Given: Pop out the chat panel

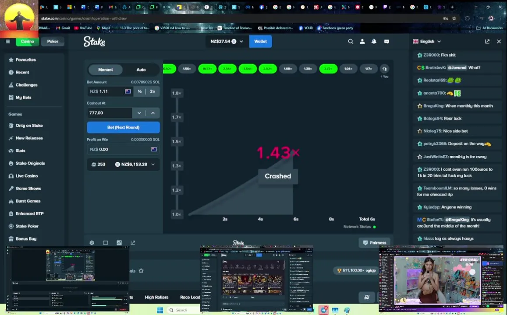Looking at the screenshot, I should coord(487,41).
